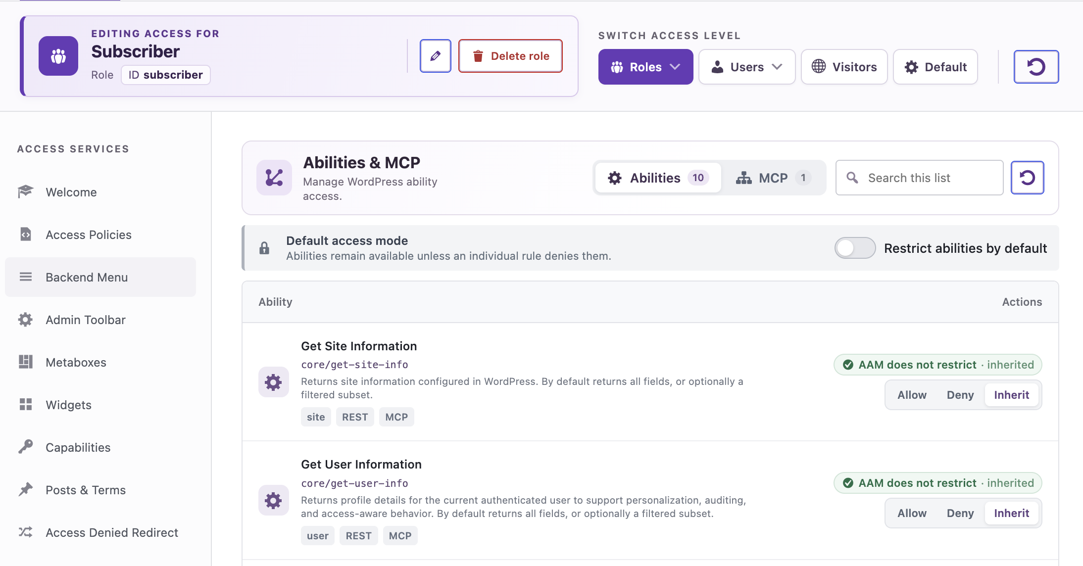Open Admin Toolbar service
This screenshot has height=566, width=1083.
point(100,320)
